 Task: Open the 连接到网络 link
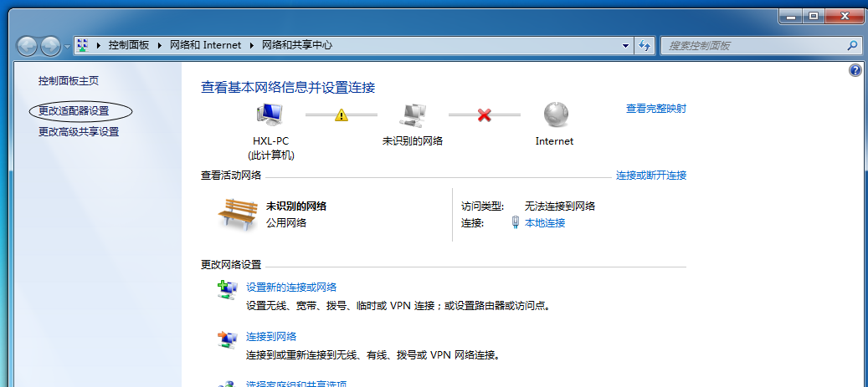pos(271,336)
